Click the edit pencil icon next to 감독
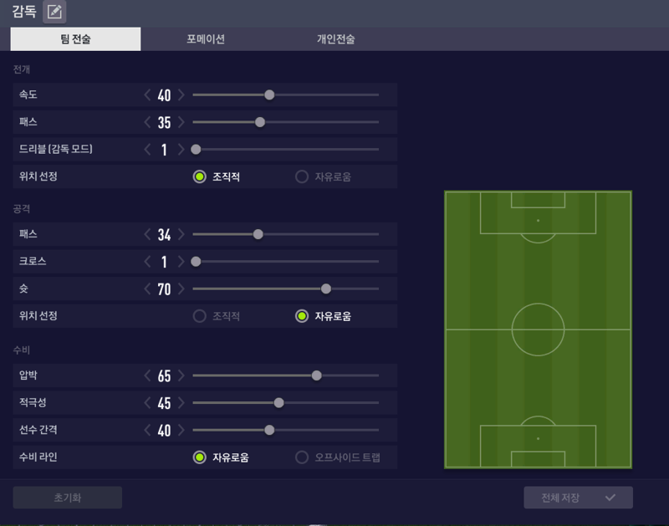669x526 pixels. [x=54, y=12]
